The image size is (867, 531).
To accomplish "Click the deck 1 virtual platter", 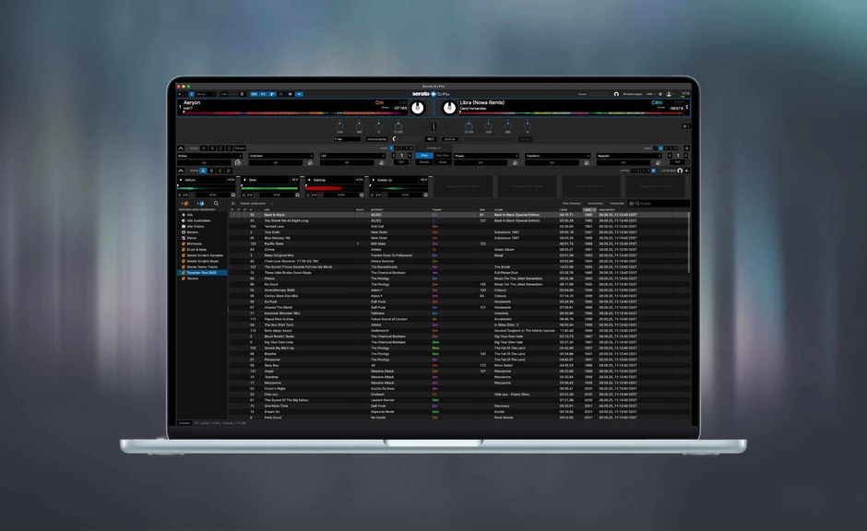I will [418, 108].
